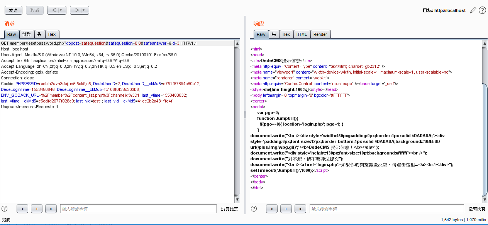Image resolution: width=488 pixels, height=225 pixels.
Task: Click request pane scrollbar down arrow
Action: 237,200
